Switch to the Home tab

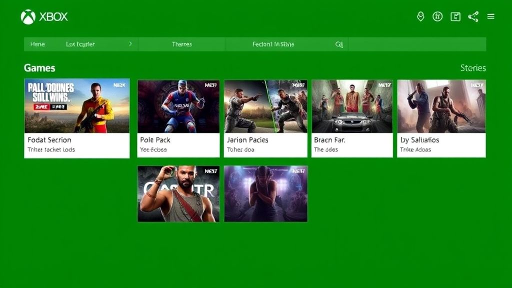click(x=37, y=44)
